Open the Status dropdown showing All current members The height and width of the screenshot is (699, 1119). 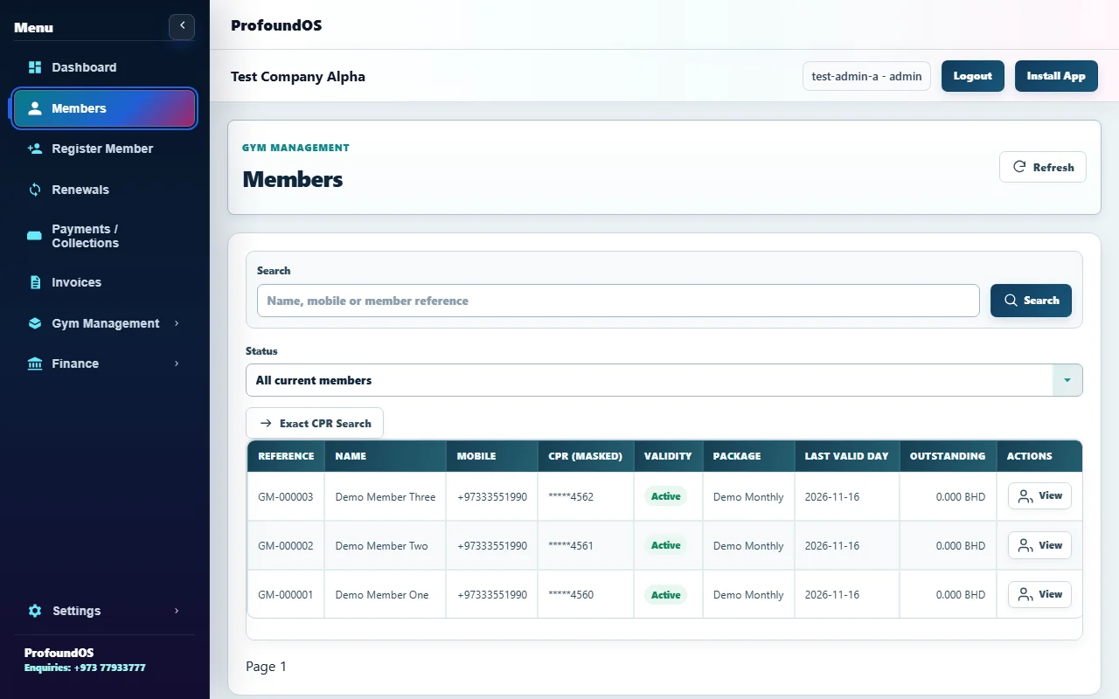pyautogui.click(x=664, y=380)
